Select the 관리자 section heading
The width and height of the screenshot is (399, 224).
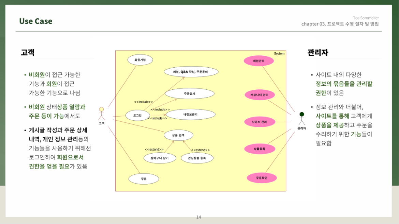pyautogui.click(x=317, y=52)
